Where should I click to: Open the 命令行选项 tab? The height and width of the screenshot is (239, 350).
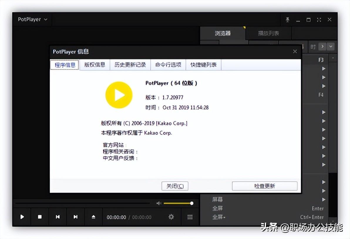pyautogui.click(x=168, y=65)
